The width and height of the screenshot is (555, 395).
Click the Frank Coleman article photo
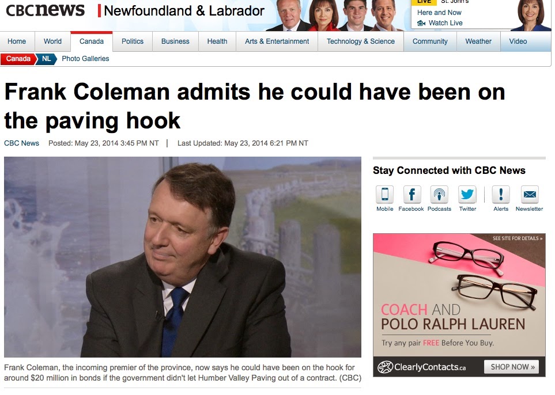(183, 257)
